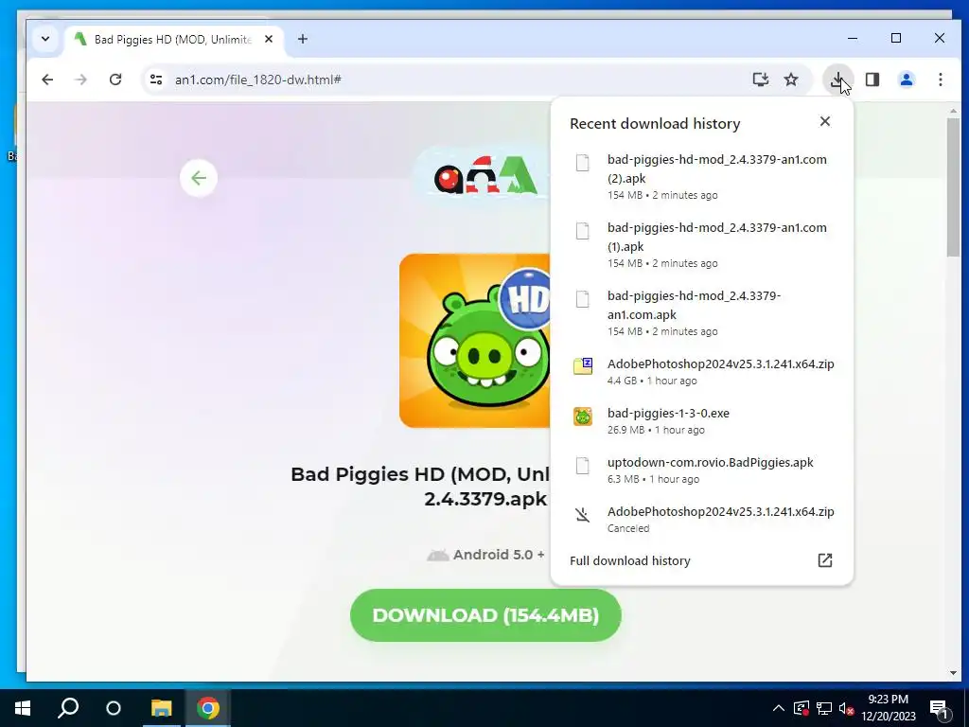This screenshot has height=727, width=969.
Task: Open the Chrome profile avatar
Action: pyautogui.click(x=906, y=80)
